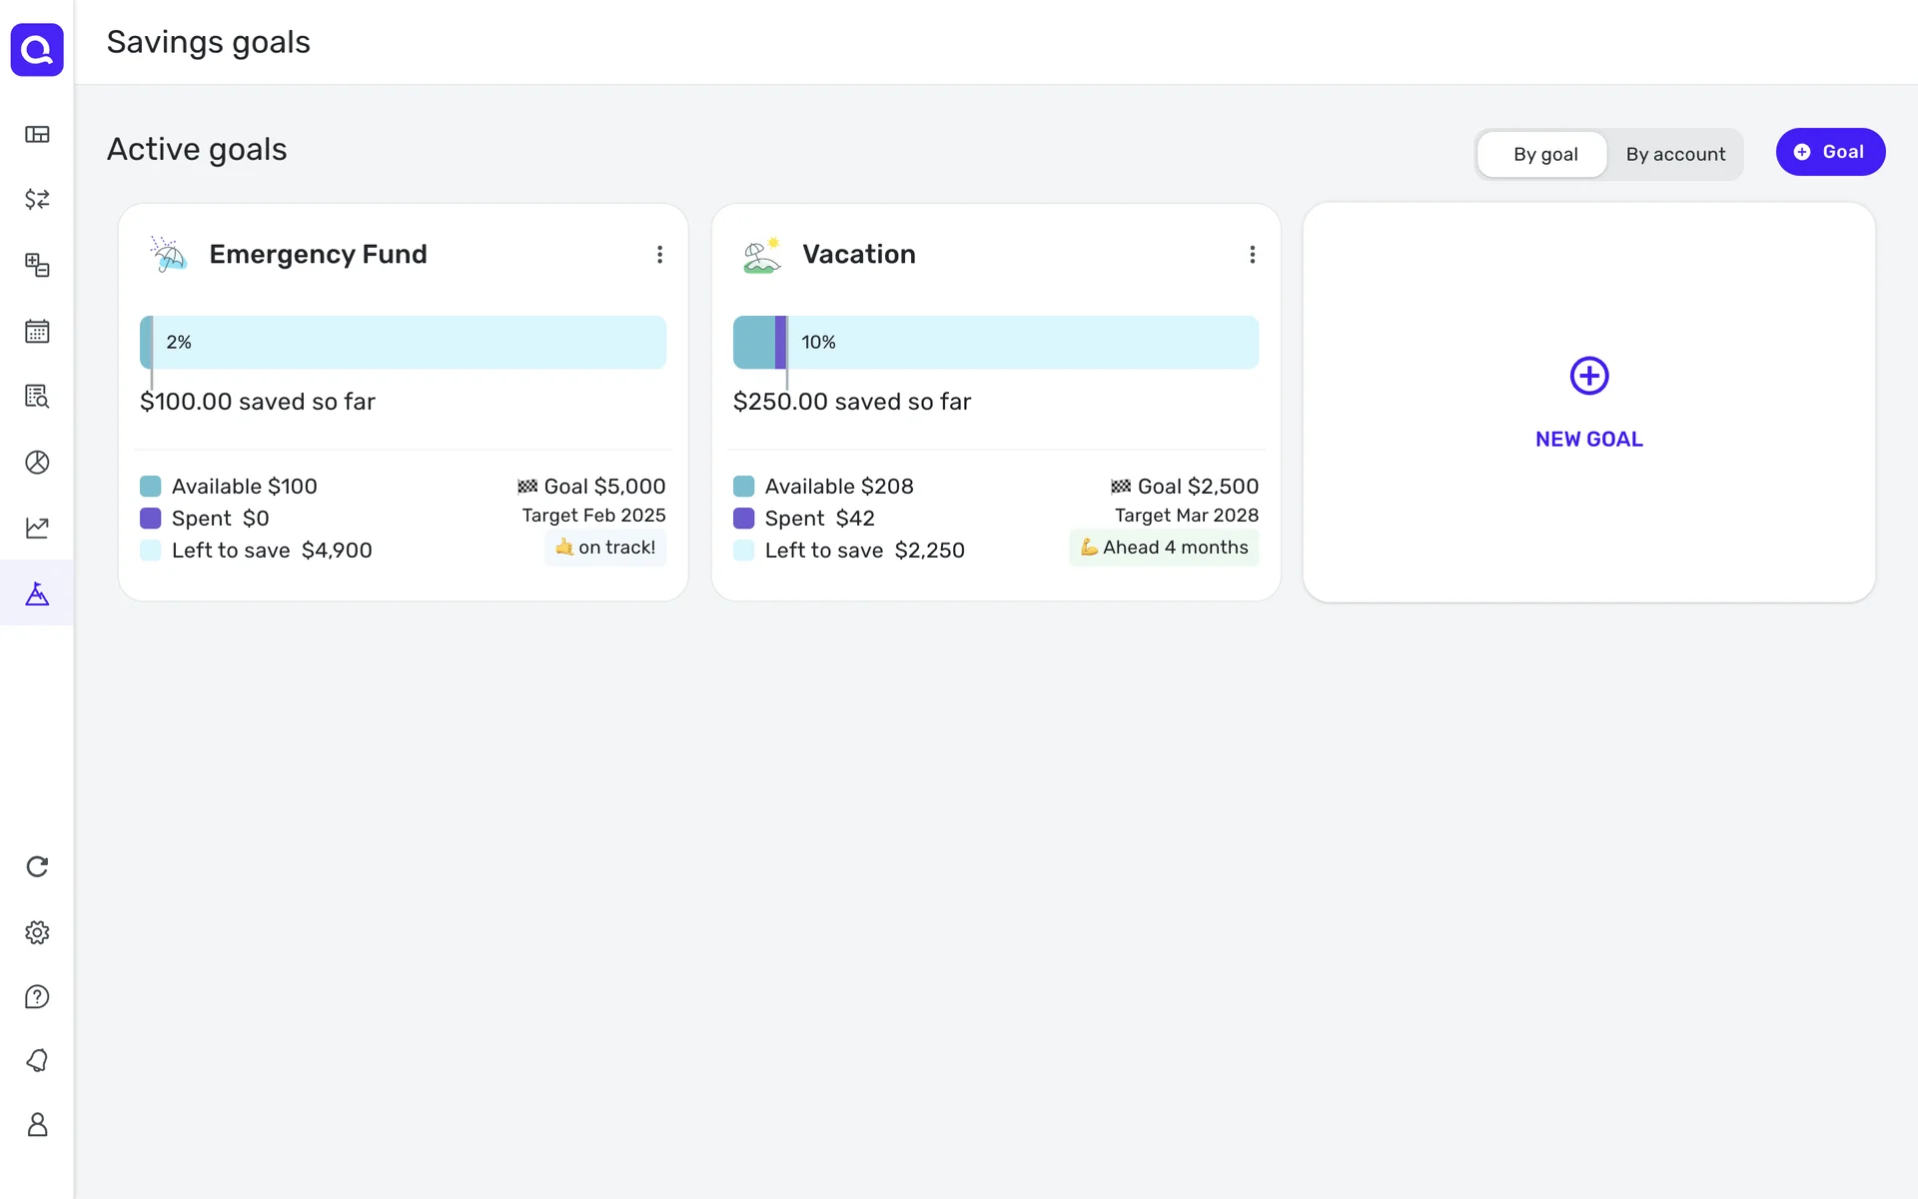1918x1199 pixels.
Task: Open the help question mark icon
Action: tap(37, 997)
